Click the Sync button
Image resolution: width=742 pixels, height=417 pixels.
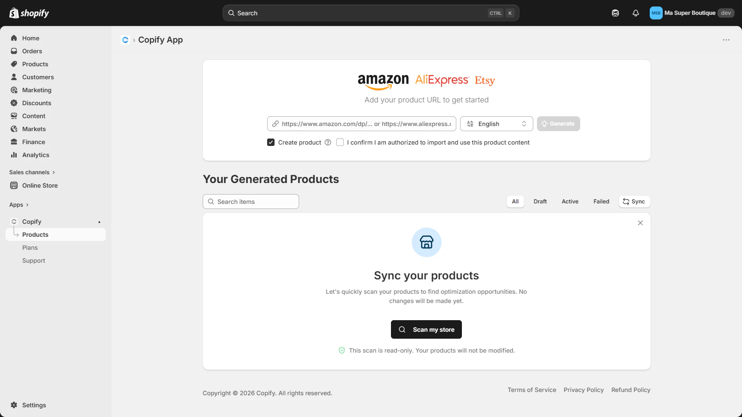pyautogui.click(x=634, y=202)
